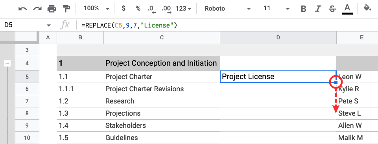378x144 pixels.
Task: Select row 8 header
Action: pyautogui.click(x=27, y=113)
